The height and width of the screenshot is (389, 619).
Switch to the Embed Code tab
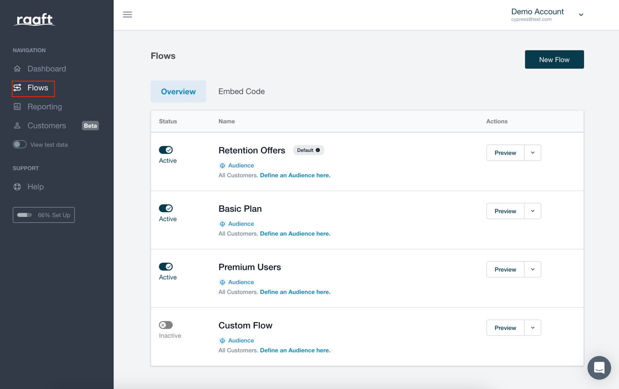click(242, 92)
